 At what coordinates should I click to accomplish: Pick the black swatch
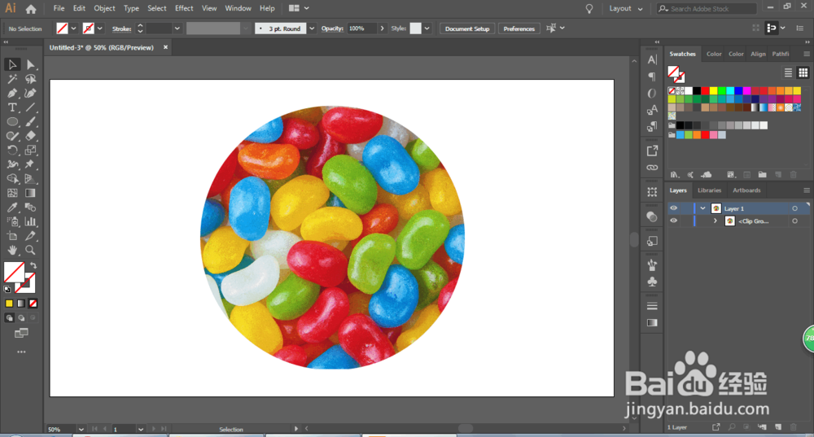coord(697,91)
